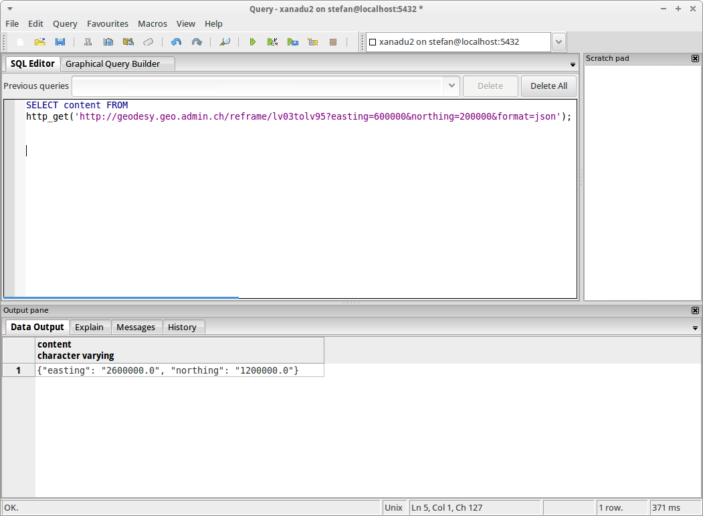The width and height of the screenshot is (703, 516).
Task: Click the New window icon
Action: (20, 42)
